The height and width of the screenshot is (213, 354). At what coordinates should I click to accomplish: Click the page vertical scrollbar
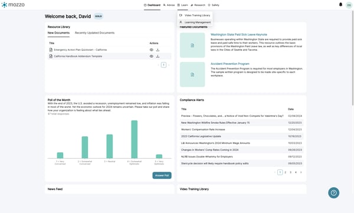tap(353, 58)
